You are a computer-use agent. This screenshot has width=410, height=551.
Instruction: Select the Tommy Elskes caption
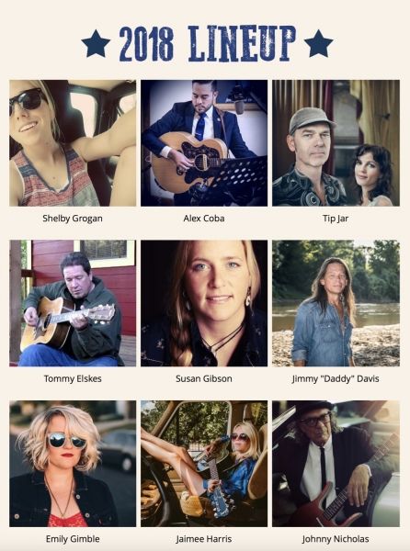tap(73, 378)
